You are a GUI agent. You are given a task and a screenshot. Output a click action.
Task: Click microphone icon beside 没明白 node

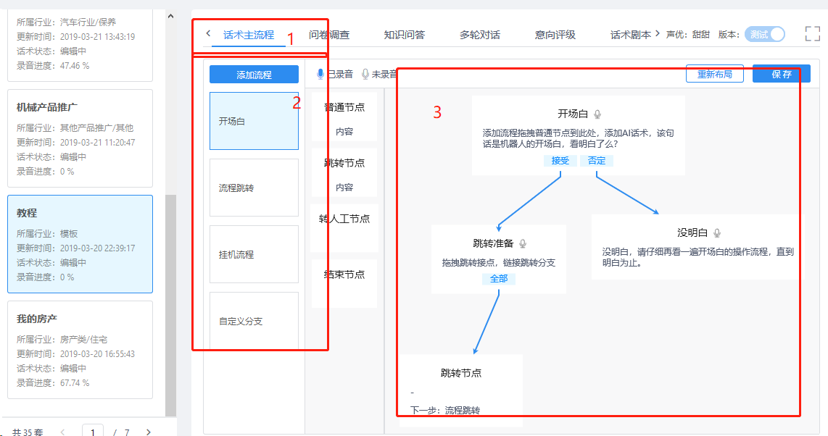[x=716, y=232]
